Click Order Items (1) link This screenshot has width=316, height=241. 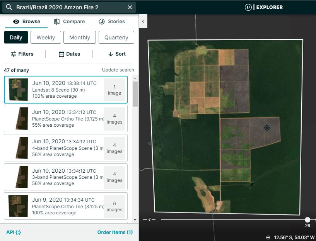click(115, 232)
